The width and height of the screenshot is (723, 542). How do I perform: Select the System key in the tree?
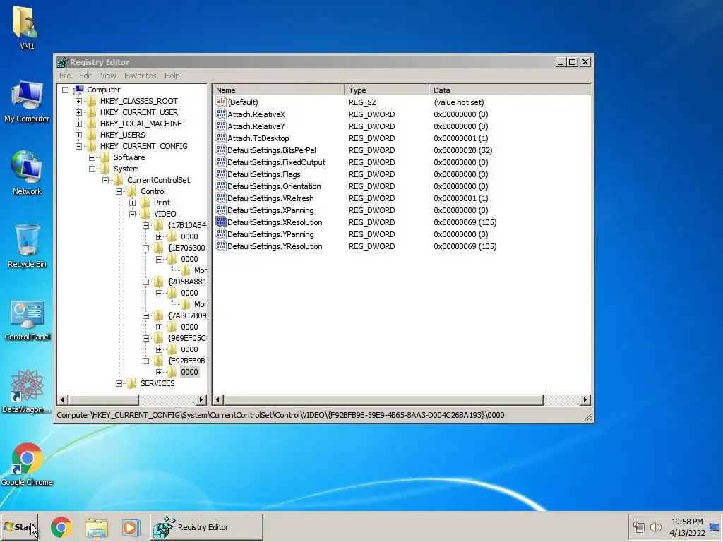(x=126, y=169)
